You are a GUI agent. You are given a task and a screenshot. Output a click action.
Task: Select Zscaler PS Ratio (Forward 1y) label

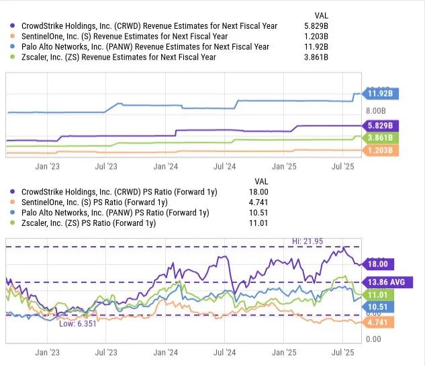[x=89, y=223]
